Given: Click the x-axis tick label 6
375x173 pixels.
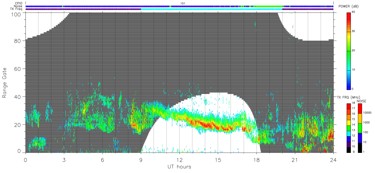Looking at the screenshot, I should click(x=102, y=160).
